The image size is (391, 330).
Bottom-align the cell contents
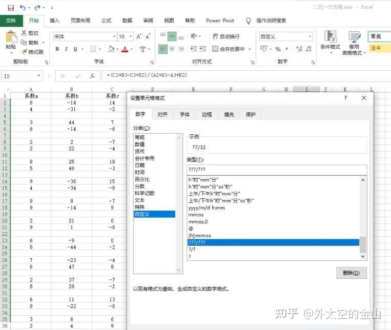pyautogui.click(x=181, y=38)
